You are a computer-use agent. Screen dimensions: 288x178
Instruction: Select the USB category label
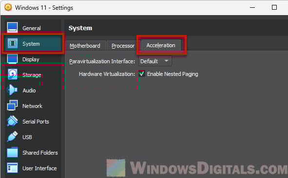27,137
